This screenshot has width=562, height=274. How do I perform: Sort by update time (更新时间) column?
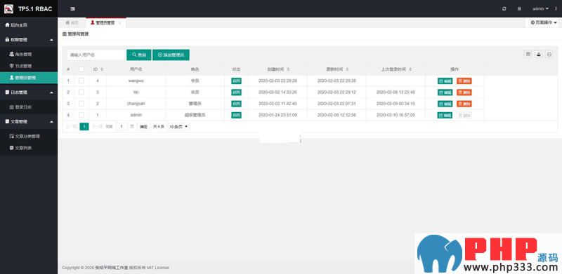347,69
